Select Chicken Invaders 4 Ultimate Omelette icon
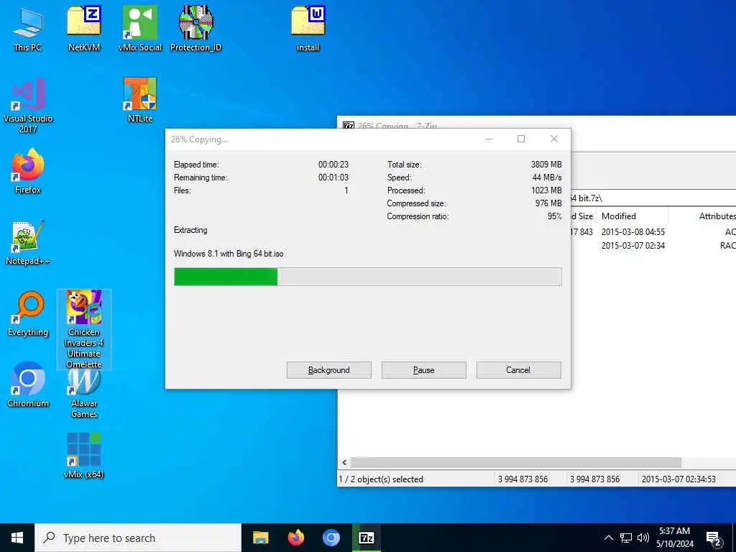This screenshot has width=736, height=552. 84,329
